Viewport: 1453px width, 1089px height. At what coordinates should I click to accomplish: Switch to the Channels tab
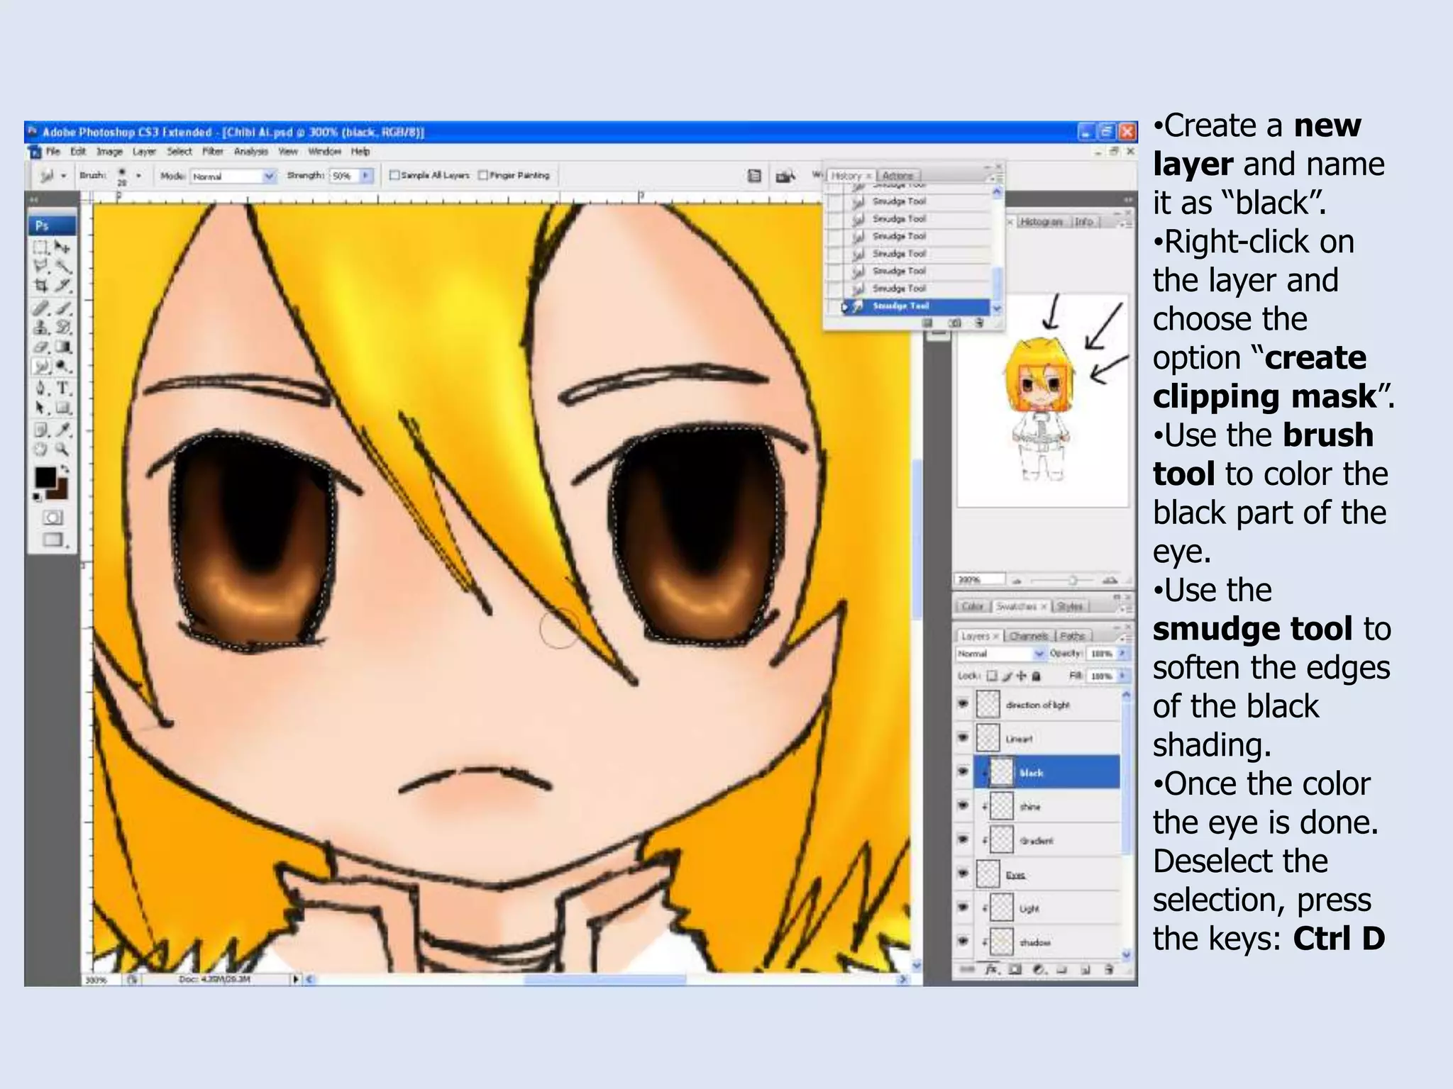pyautogui.click(x=1029, y=636)
